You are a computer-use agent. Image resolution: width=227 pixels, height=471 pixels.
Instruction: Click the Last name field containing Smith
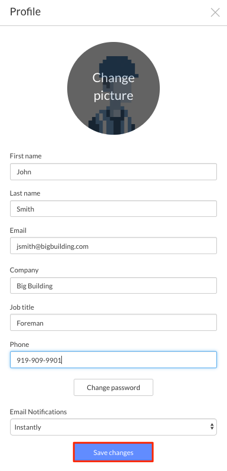coord(113,209)
